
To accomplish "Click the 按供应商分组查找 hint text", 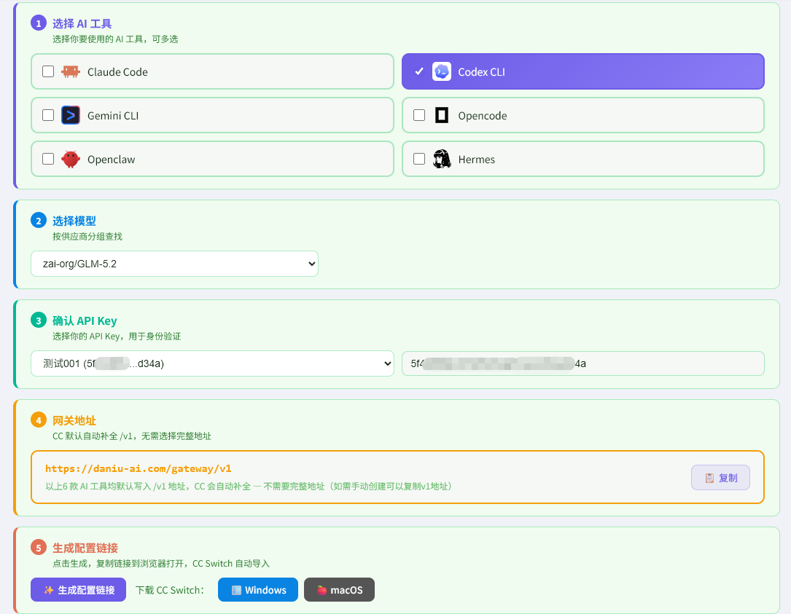I will tap(87, 237).
